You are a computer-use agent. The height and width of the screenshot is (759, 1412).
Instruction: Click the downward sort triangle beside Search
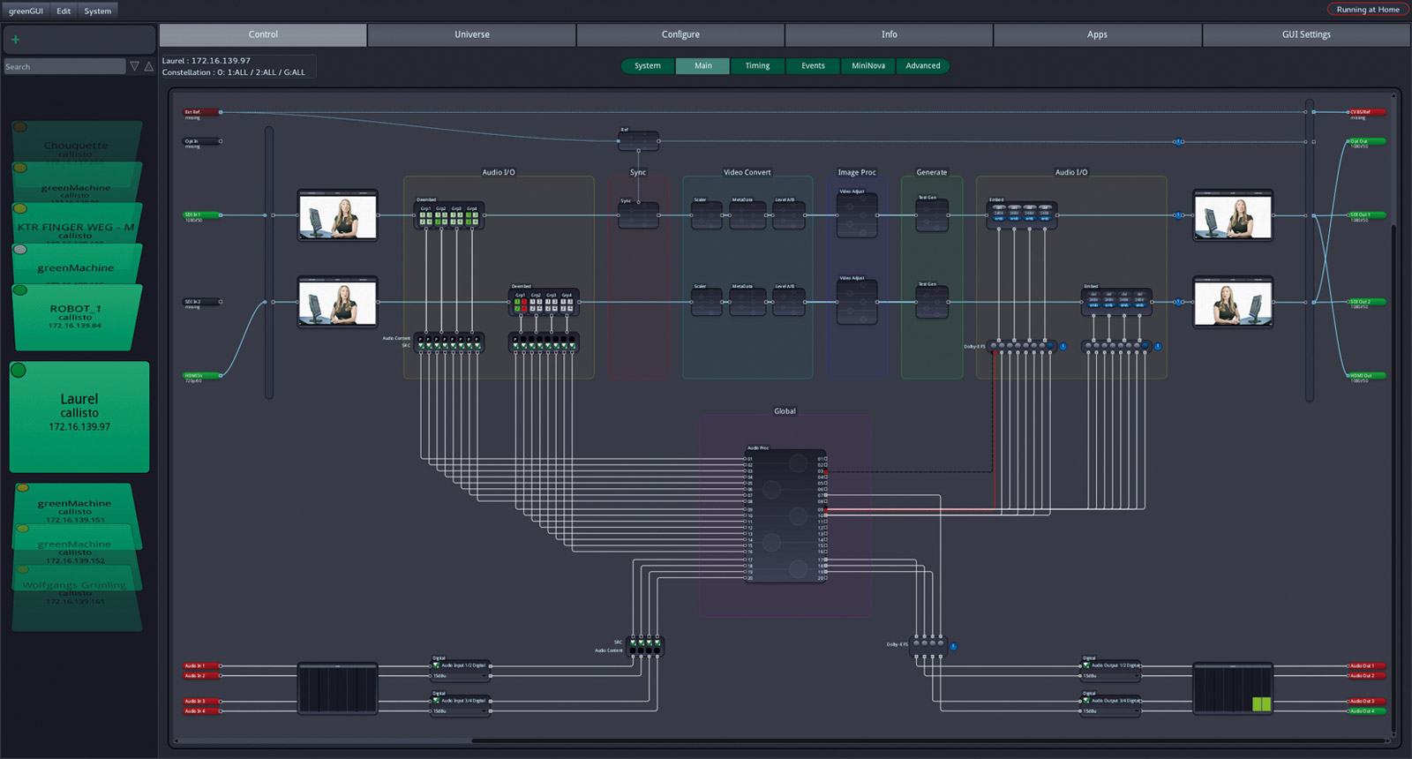[134, 66]
